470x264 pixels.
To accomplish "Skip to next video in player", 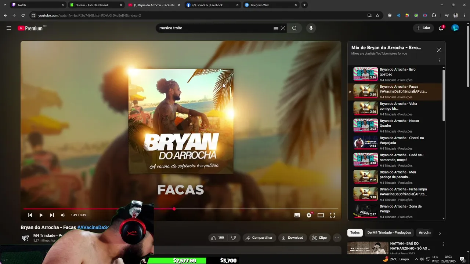I will pos(52,215).
